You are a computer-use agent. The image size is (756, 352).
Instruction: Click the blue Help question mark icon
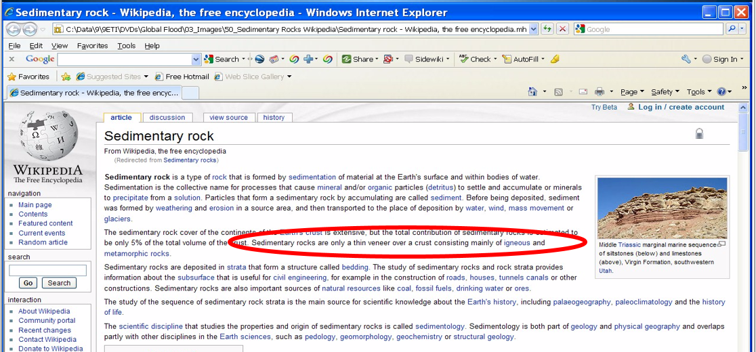point(721,91)
